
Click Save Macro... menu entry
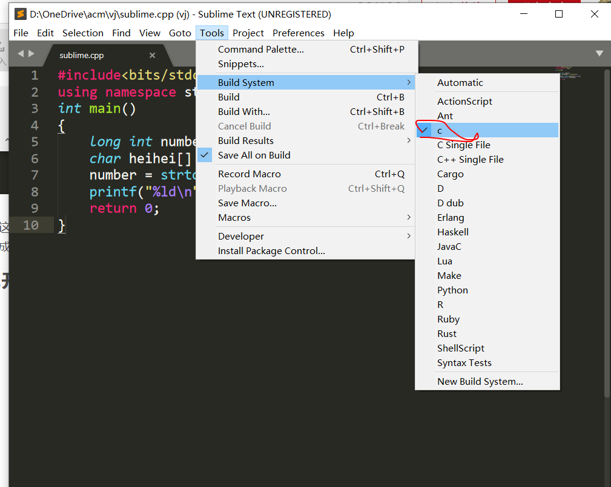pos(306,203)
